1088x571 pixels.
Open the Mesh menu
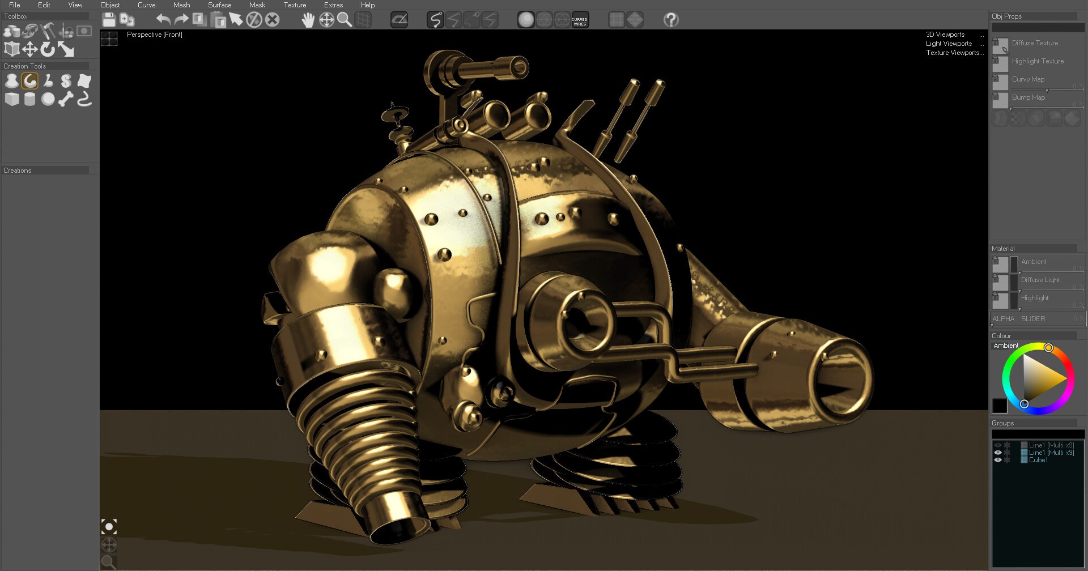click(181, 5)
